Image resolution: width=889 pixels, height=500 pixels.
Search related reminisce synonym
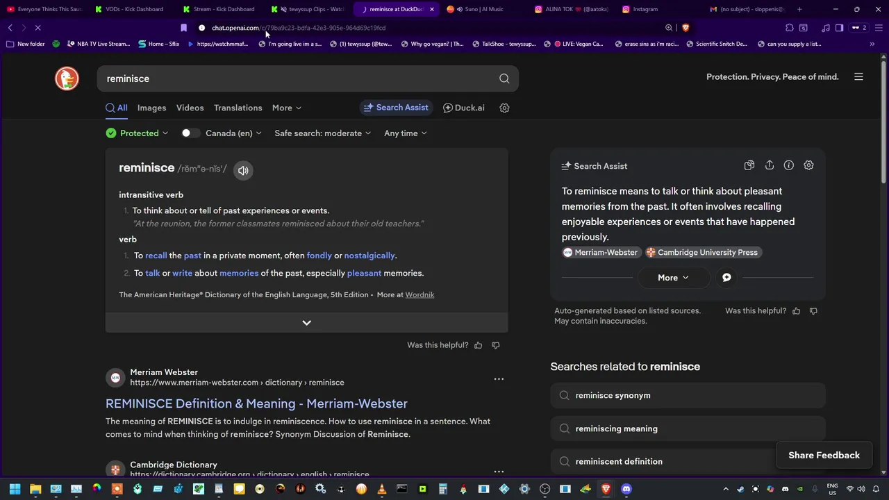point(688,395)
